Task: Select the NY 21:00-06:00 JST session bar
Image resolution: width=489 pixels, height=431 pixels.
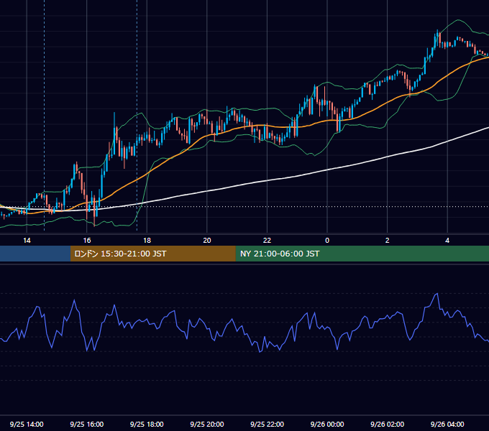Action: 362,254
